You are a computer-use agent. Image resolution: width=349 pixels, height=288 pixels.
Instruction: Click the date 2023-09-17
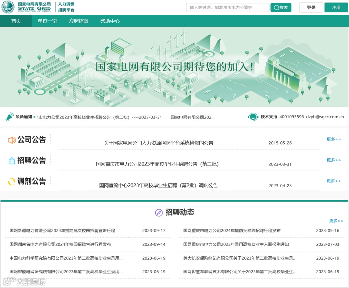click(x=154, y=231)
